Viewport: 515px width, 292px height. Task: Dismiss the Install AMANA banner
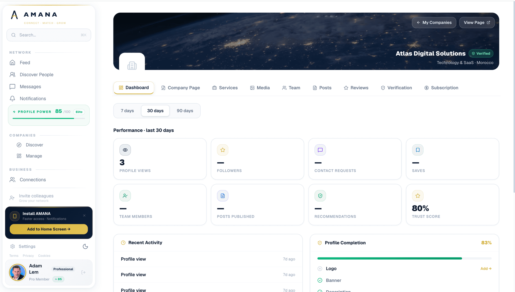tap(84, 216)
